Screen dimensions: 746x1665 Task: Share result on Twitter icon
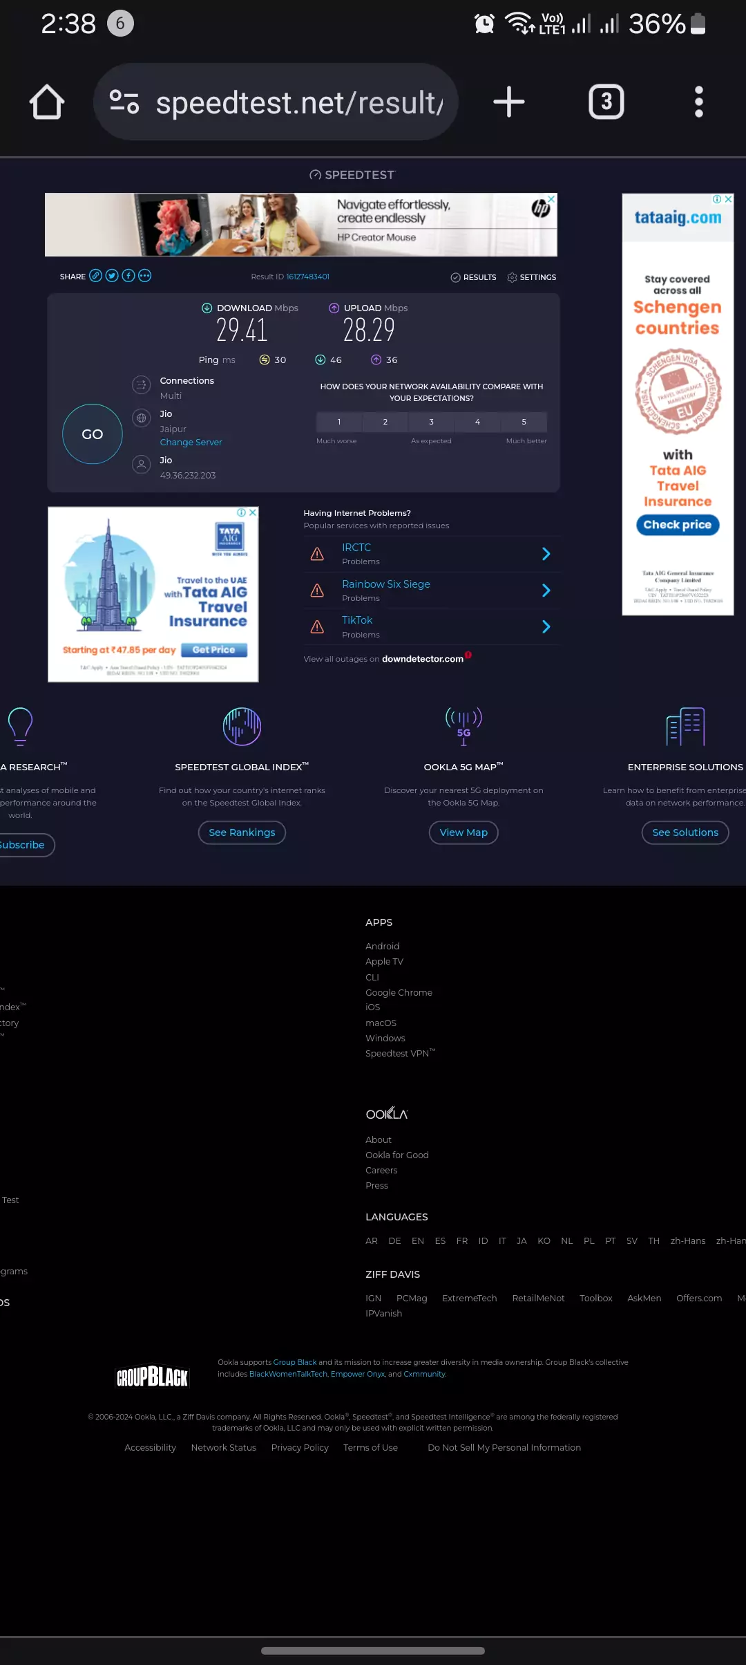tap(112, 276)
